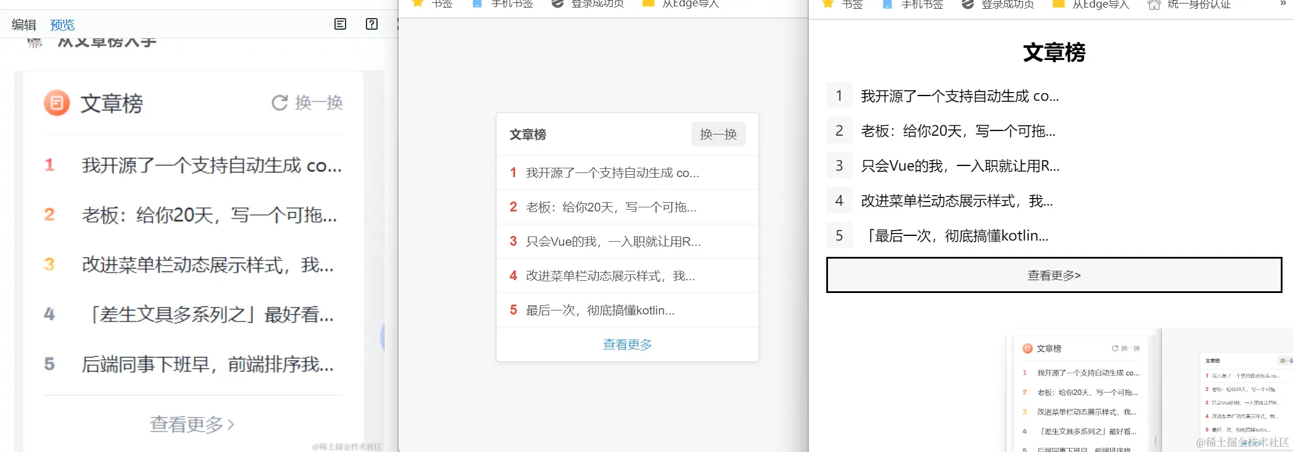Click the refresh icon beside 换一换 in the left panel
The height and width of the screenshot is (452, 1293).
280,103
